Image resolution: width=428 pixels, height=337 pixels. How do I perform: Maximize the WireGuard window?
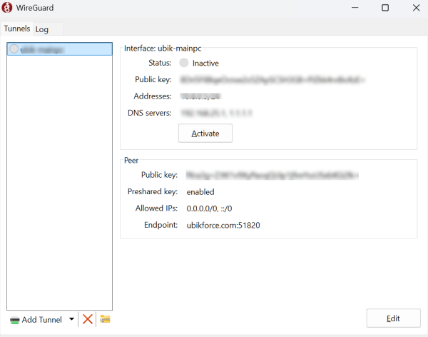[385, 8]
